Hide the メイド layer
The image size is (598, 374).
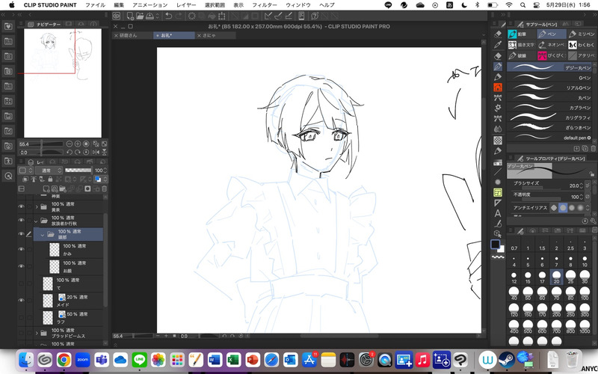tap(21, 301)
